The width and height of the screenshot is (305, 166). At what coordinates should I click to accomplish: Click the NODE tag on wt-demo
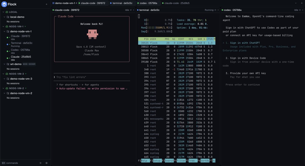[25, 64]
